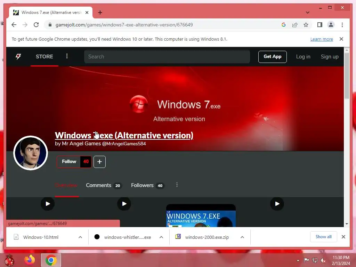Image resolution: width=356 pixels, height=267 pixels.
Task: Open the tab search chevron
Action: 307,13
